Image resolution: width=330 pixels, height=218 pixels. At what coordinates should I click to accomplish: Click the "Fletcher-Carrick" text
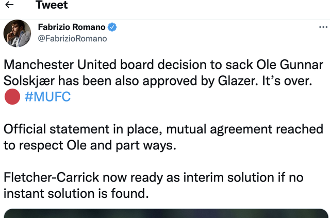pyautogui.click(x=52, y=177)
